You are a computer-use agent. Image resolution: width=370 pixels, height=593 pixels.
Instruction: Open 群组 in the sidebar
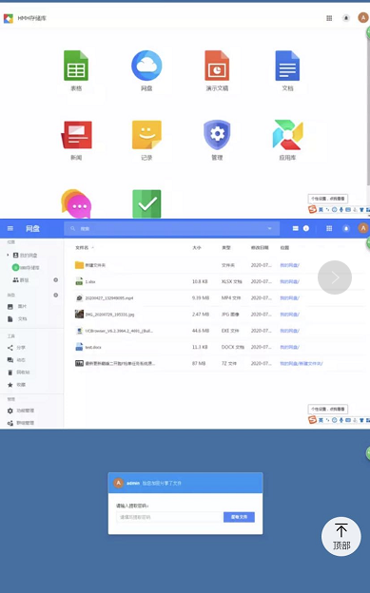21,279
